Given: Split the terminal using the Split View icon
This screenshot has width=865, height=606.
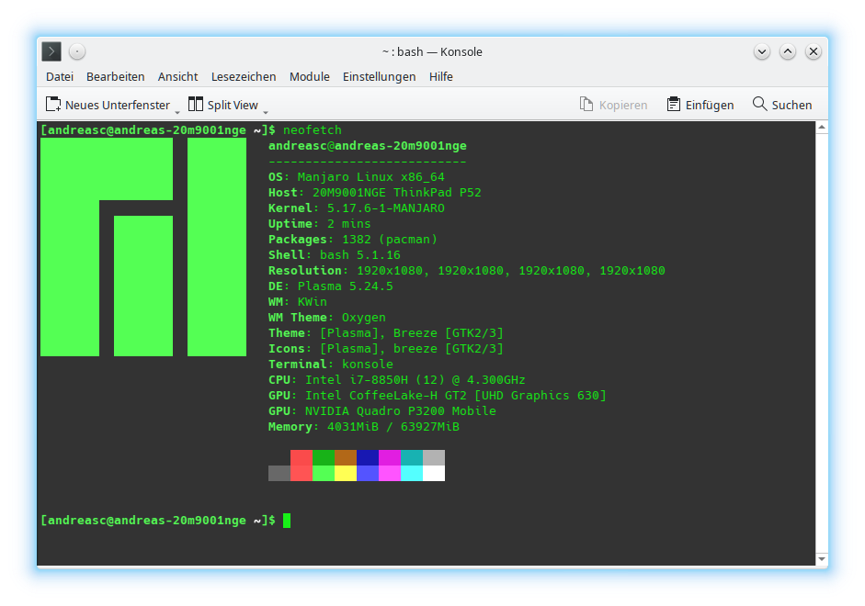Looking at the screenshot, I should click(195, 105).
